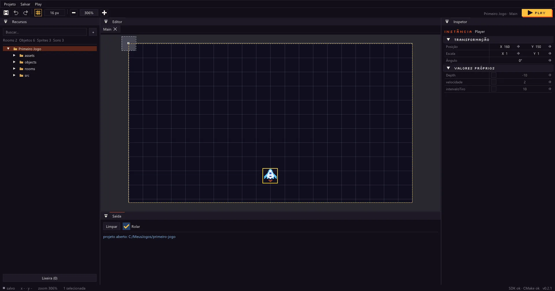555x291 pixels.
Task: Open the Editor panel menu icon
Action: coord(106,22)
